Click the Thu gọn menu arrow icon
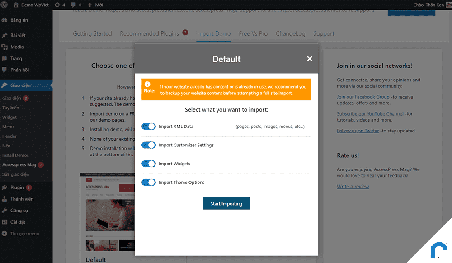Image resolution: width=452 pixels, height=263 pixels. [x=5, y=233]
